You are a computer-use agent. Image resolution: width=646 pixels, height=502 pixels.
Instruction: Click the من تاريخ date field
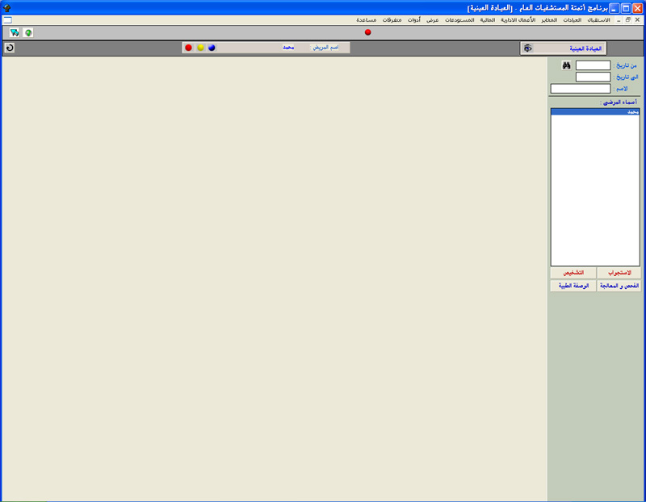pos(593,65)
